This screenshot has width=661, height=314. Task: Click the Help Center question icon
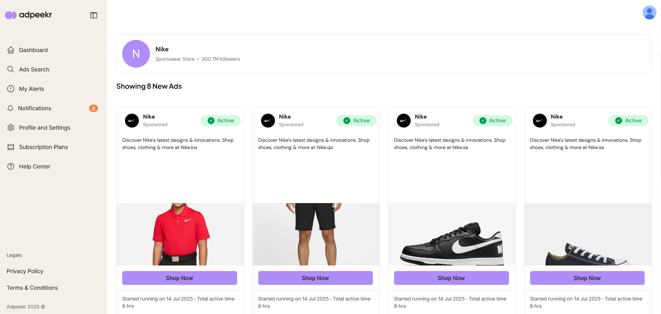[11, 166]
